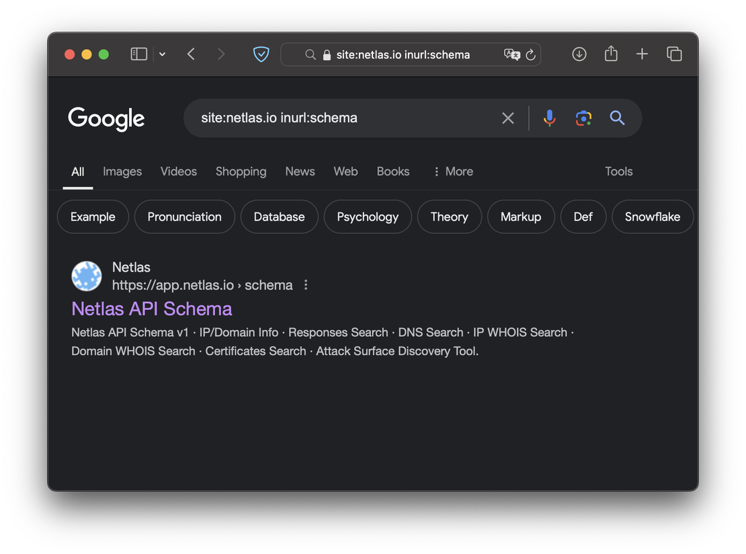The width and height of the screenshot is (746, 554).
Task: Click the Brave Shields icon in toolbar
Action: pos(261,54)
